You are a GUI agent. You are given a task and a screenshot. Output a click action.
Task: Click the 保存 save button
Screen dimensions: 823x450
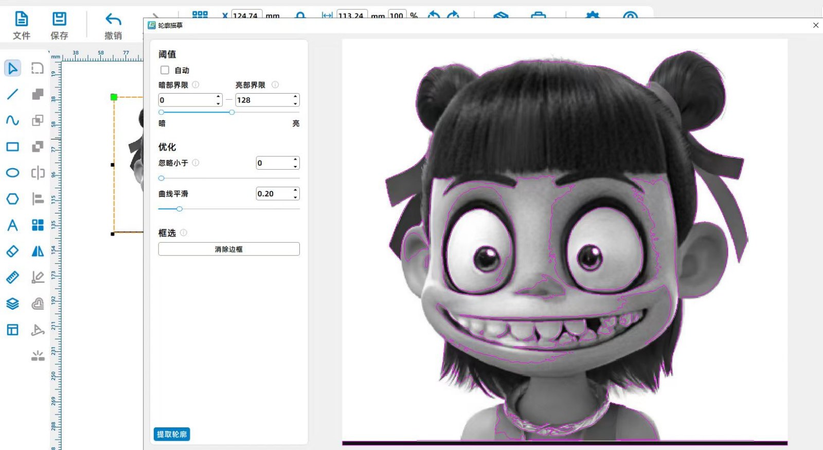click(x=59, y=25)
